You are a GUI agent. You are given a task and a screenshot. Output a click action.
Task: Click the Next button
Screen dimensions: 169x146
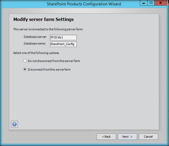[127, 137]
